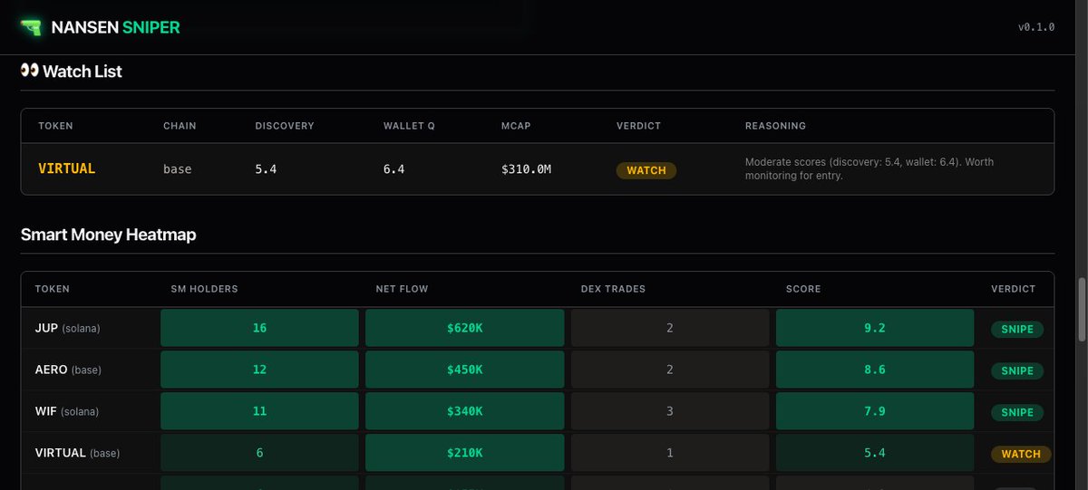Click the CHAIN column header
This screenshot has width=1088, height=490.
[180, 126]
